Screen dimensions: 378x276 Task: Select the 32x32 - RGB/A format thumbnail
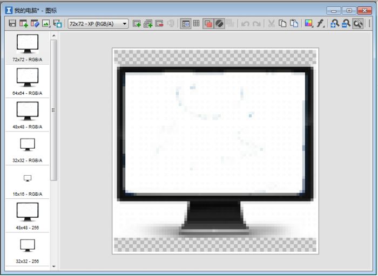[27, 149]
